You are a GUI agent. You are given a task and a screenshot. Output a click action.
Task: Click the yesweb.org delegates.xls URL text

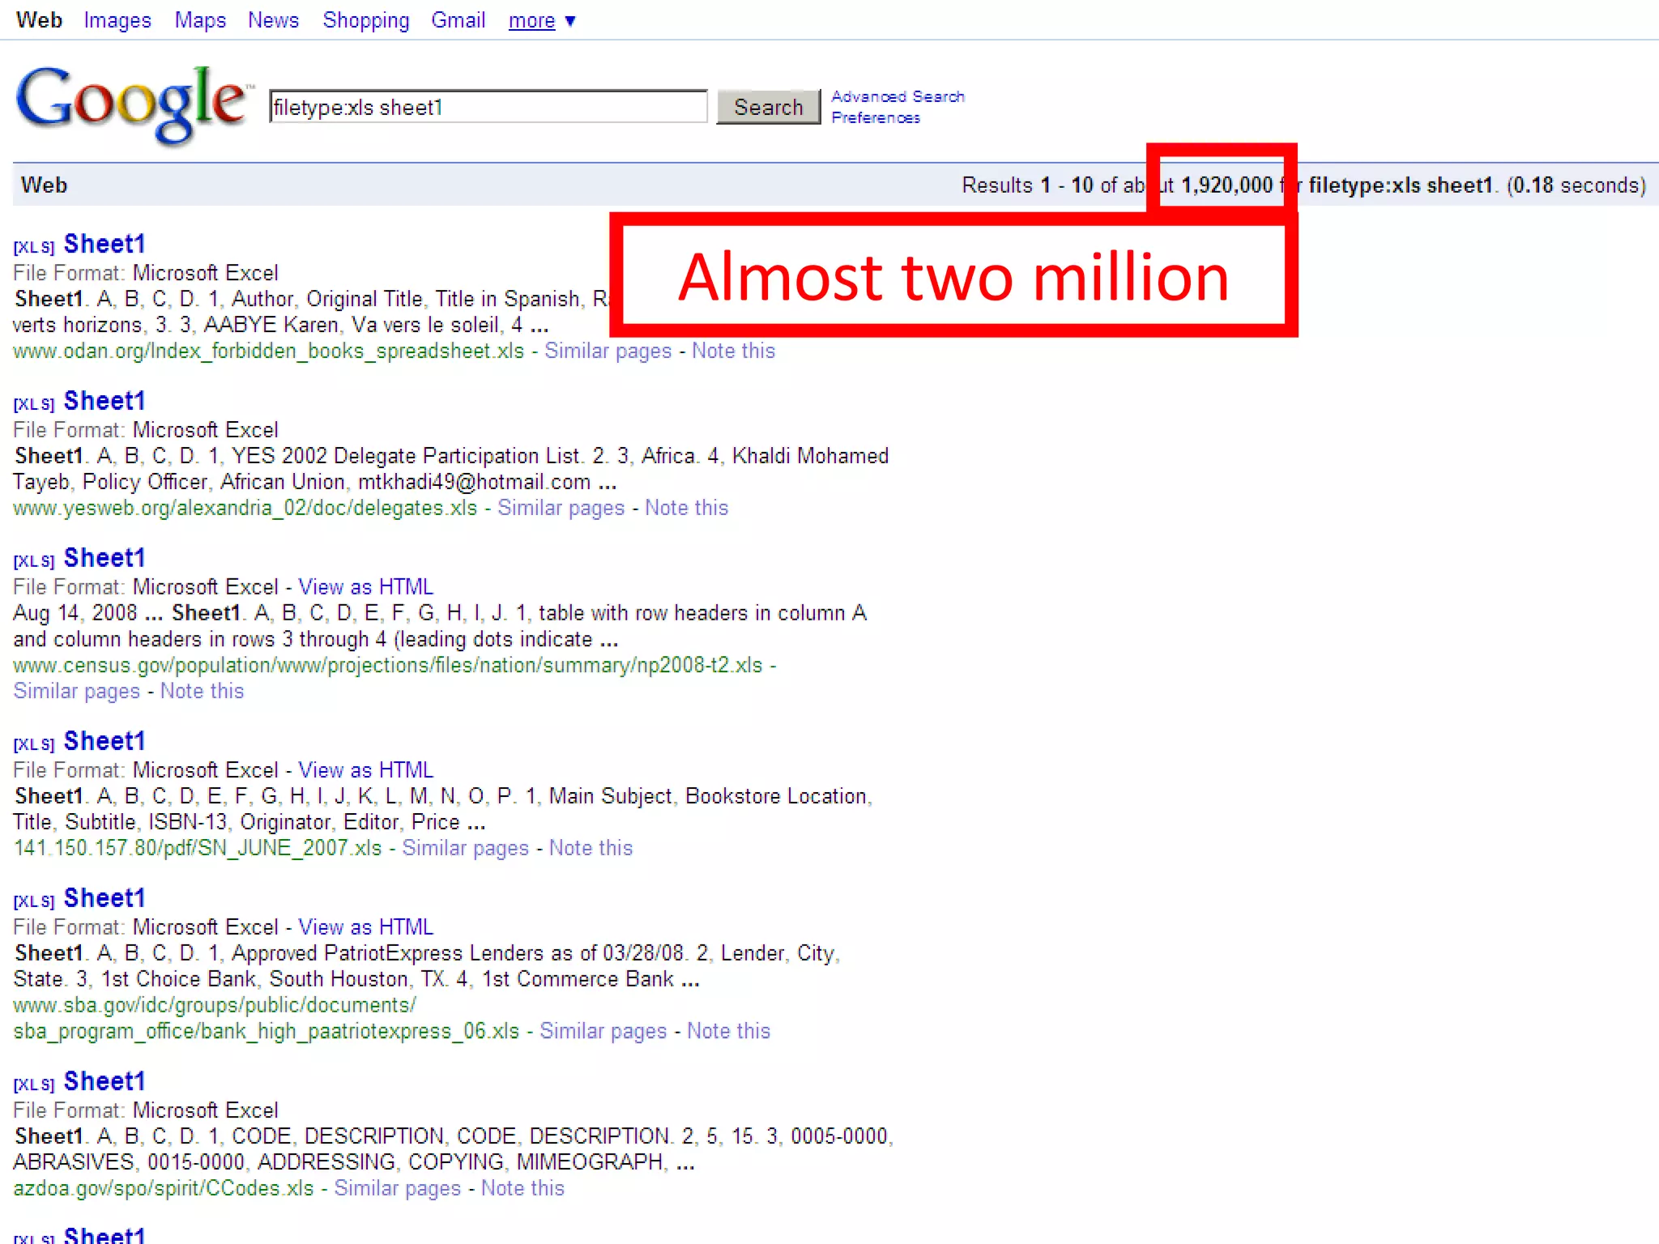click(245, 508)
